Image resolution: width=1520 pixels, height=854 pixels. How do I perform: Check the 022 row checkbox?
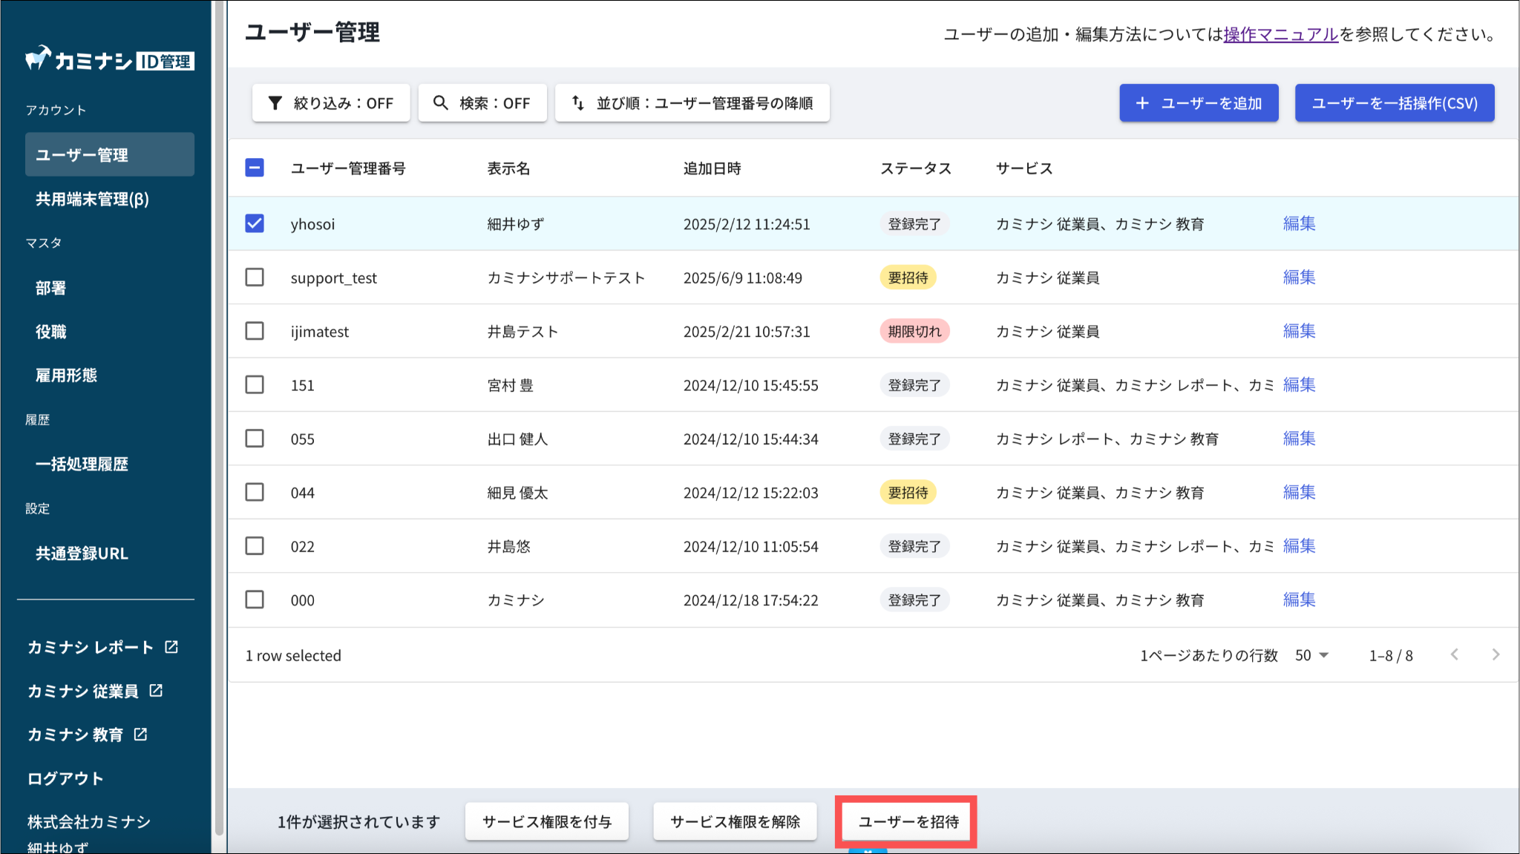coord(255,546)
